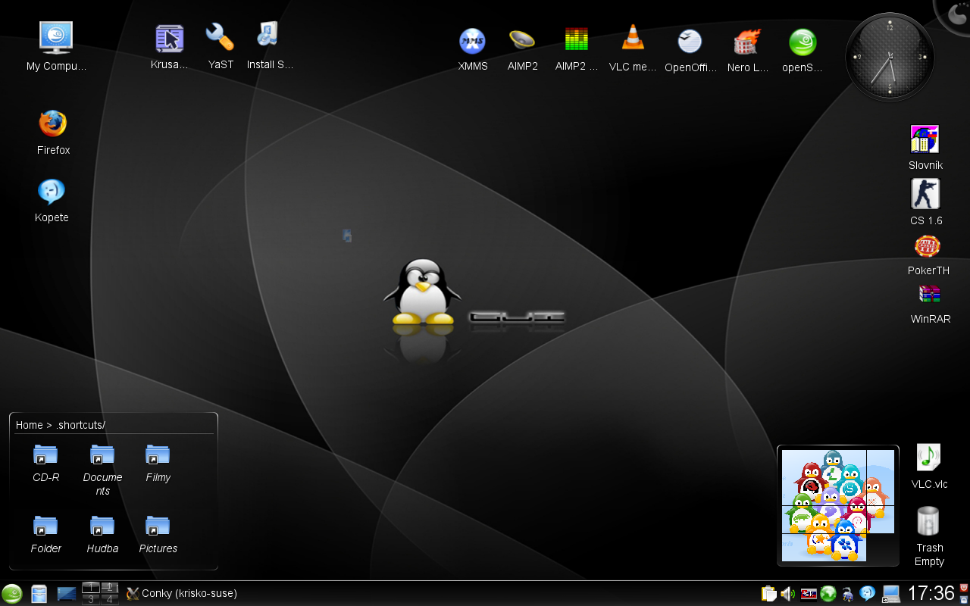Launch Firefox from the desktop
The width and height of the screenshot is (970, 606).
tap(53, 133)
